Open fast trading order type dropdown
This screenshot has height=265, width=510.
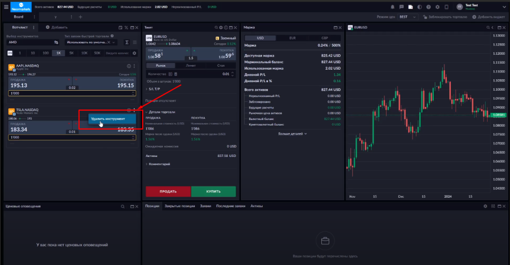[x=90, y=42]
